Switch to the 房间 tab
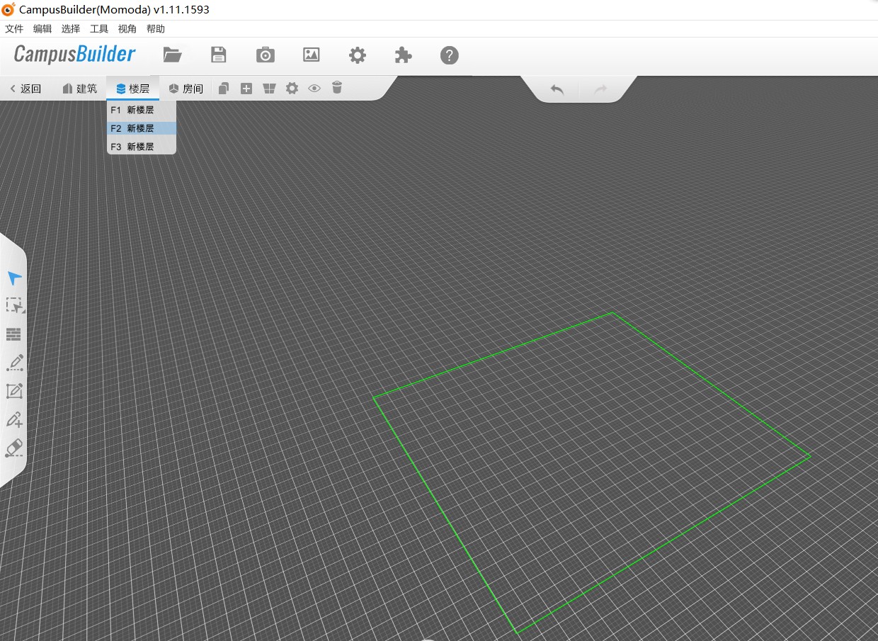 186,89
